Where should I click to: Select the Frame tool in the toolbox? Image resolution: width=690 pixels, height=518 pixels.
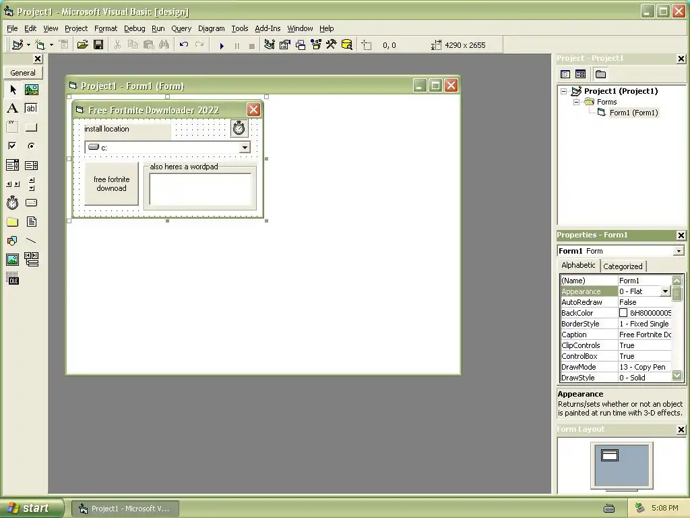[x=12, y=127]
